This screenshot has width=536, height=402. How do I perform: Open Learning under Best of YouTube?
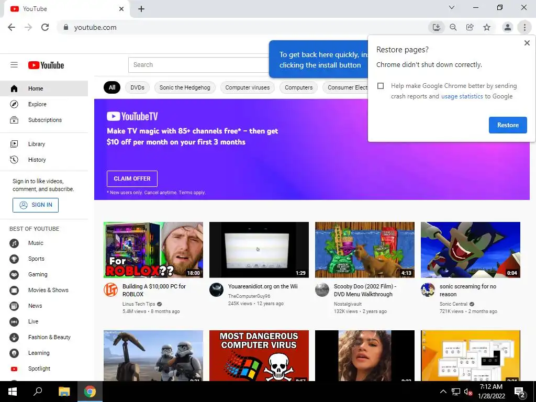tap(44, 353)
